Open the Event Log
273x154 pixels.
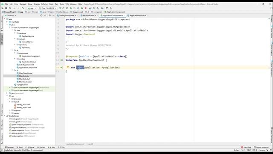coord(246,147)
